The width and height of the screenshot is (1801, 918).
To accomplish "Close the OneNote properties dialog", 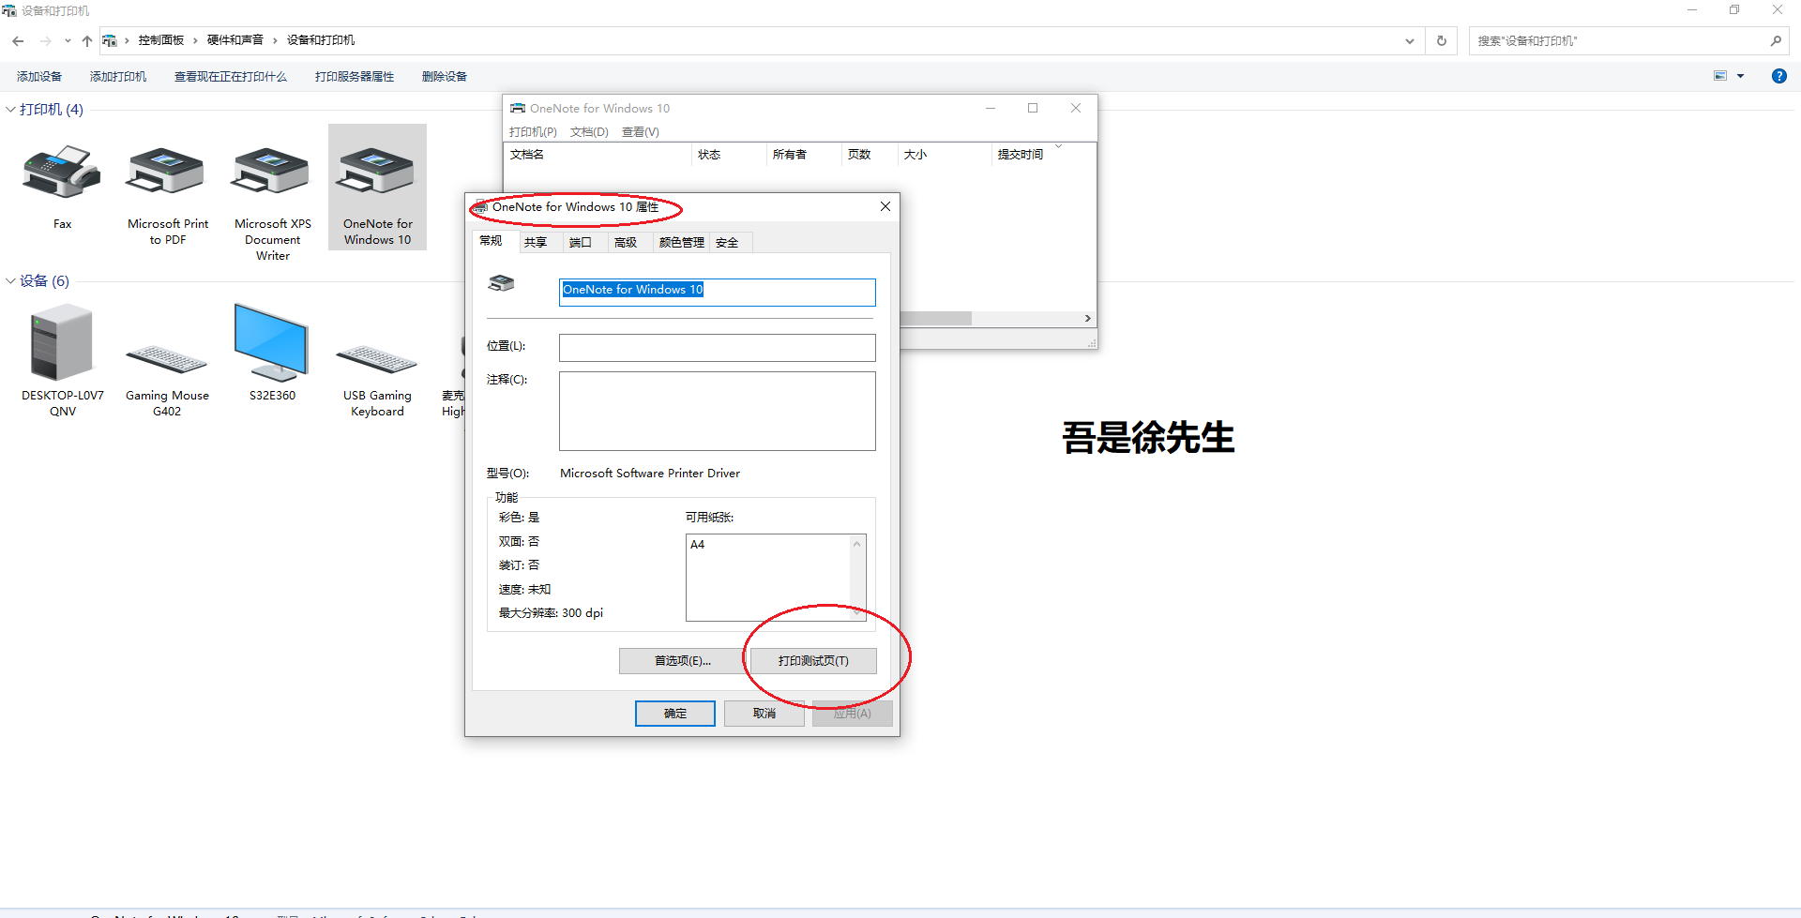I will pos(885,206).
